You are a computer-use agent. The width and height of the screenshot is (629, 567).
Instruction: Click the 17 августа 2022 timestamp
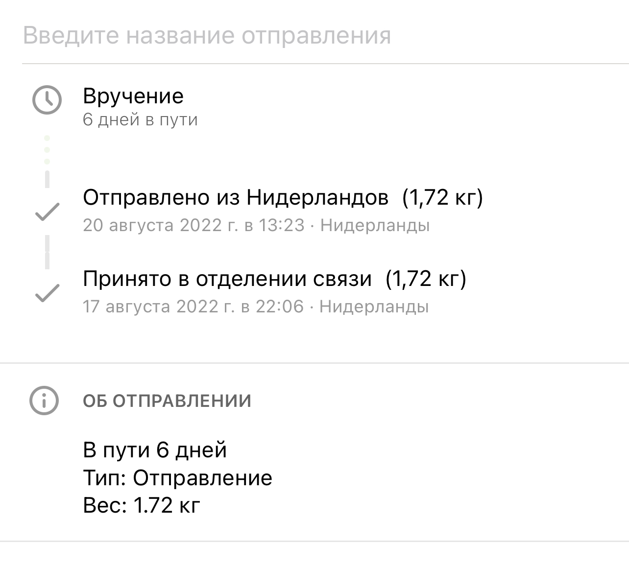click(193, 307)
